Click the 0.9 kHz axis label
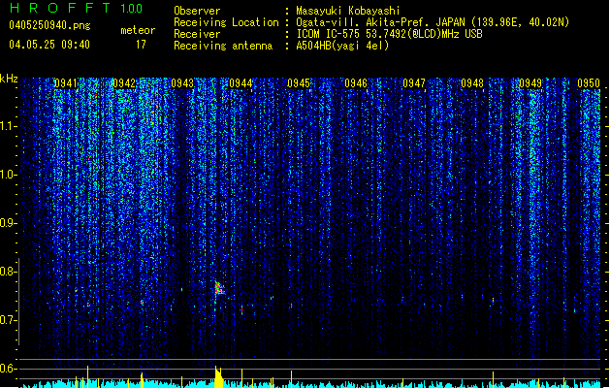The image size is (610, 388). pos(8,223)
